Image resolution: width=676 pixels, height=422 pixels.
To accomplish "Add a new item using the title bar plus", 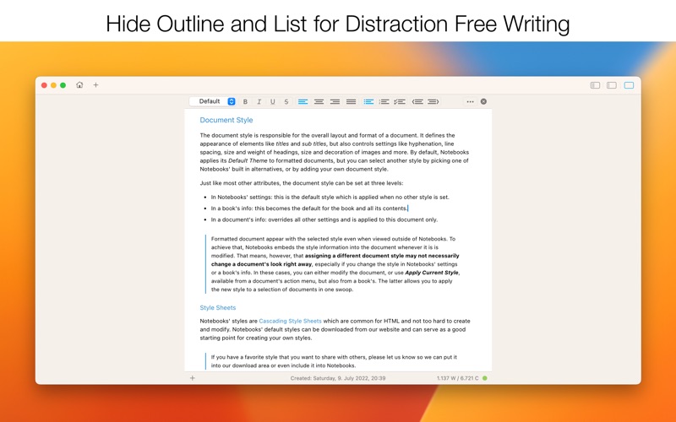I will (95, 85).
